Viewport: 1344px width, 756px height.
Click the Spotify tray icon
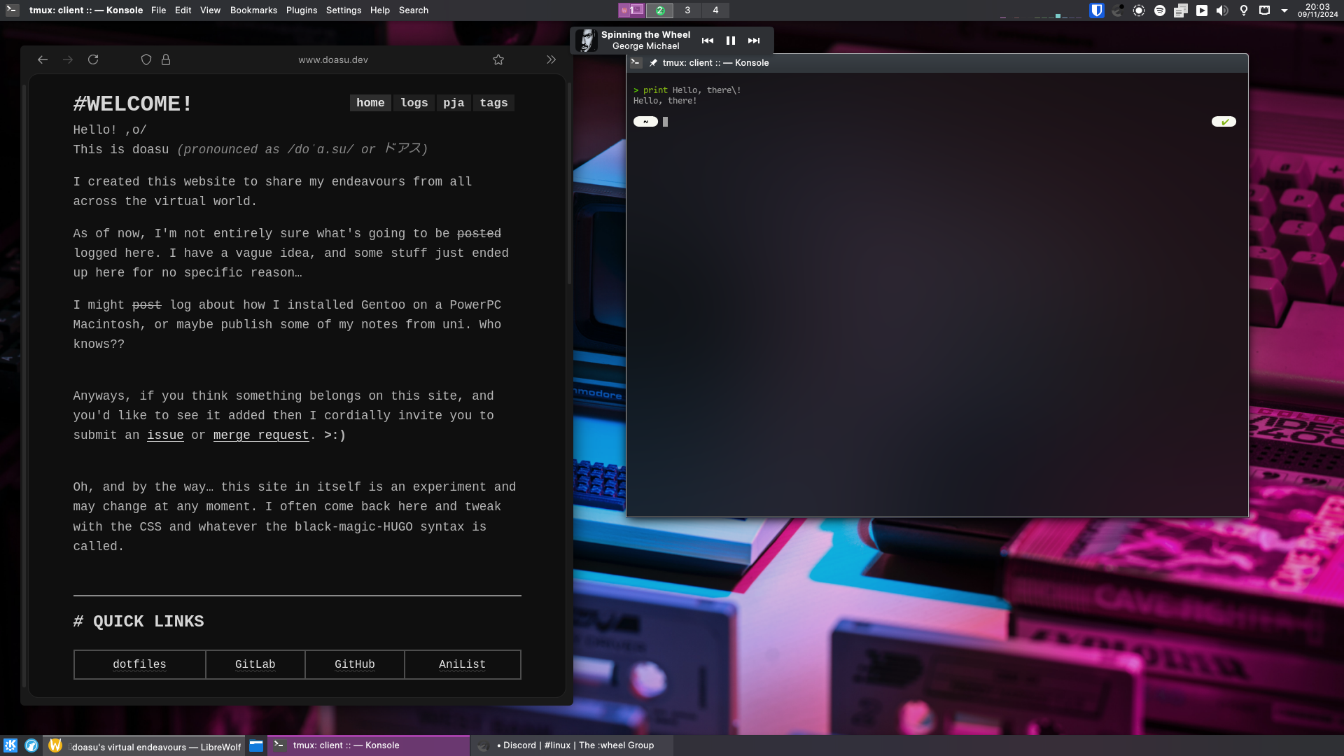coord(1159,10)
